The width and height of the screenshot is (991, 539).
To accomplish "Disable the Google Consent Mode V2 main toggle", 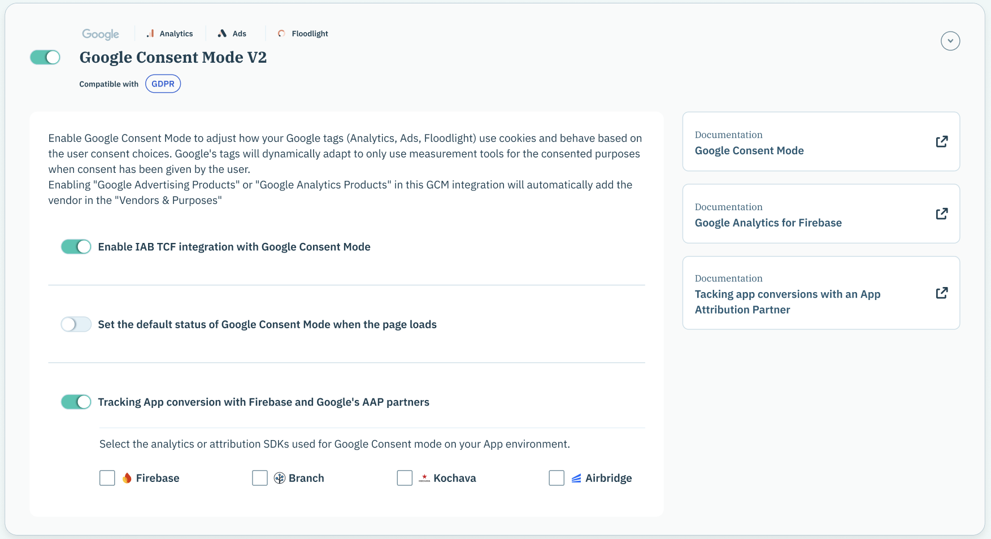I will [x=45, y=58].
